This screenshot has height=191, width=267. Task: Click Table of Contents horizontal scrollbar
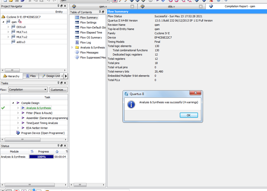80,185
